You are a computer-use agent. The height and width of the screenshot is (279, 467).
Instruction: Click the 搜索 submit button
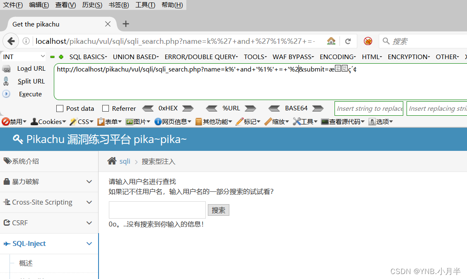click(x=218, y=210)
